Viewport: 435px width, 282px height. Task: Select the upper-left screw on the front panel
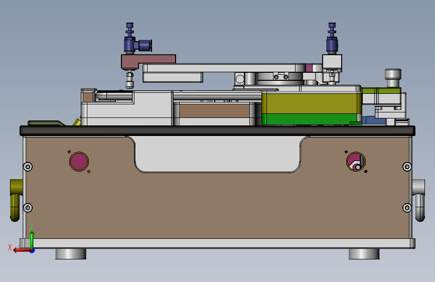tap(28, 167)
